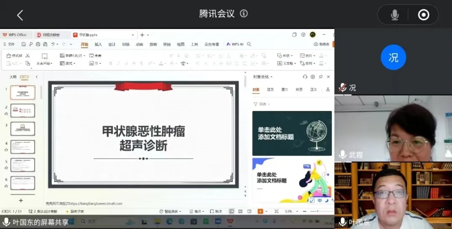Open the 插入 ribbon tab

tap(98, 44)
